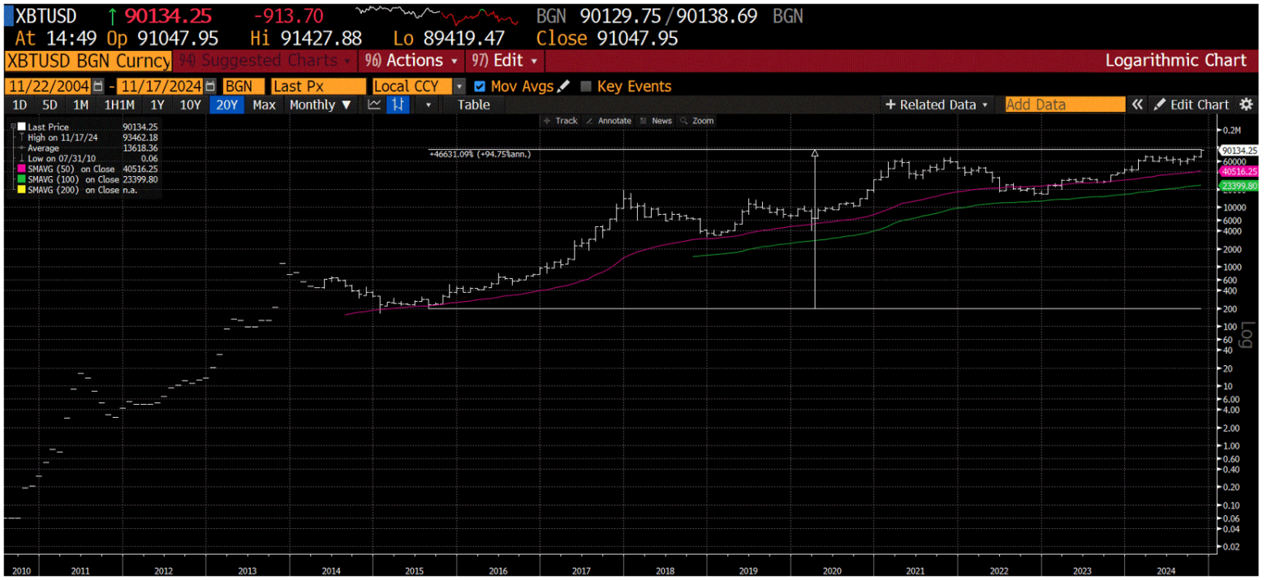Click the Edit Chart button
The width and height of the screenshot is (1264, 580).
tap(1192, 104)
